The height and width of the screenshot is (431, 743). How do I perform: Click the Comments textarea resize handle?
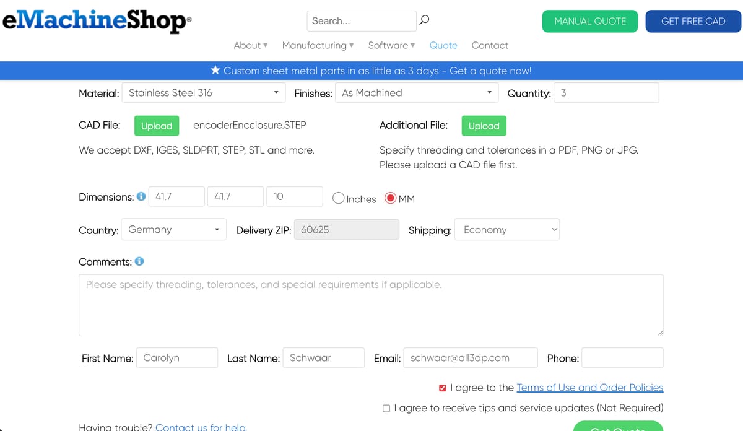coord(660,333)
